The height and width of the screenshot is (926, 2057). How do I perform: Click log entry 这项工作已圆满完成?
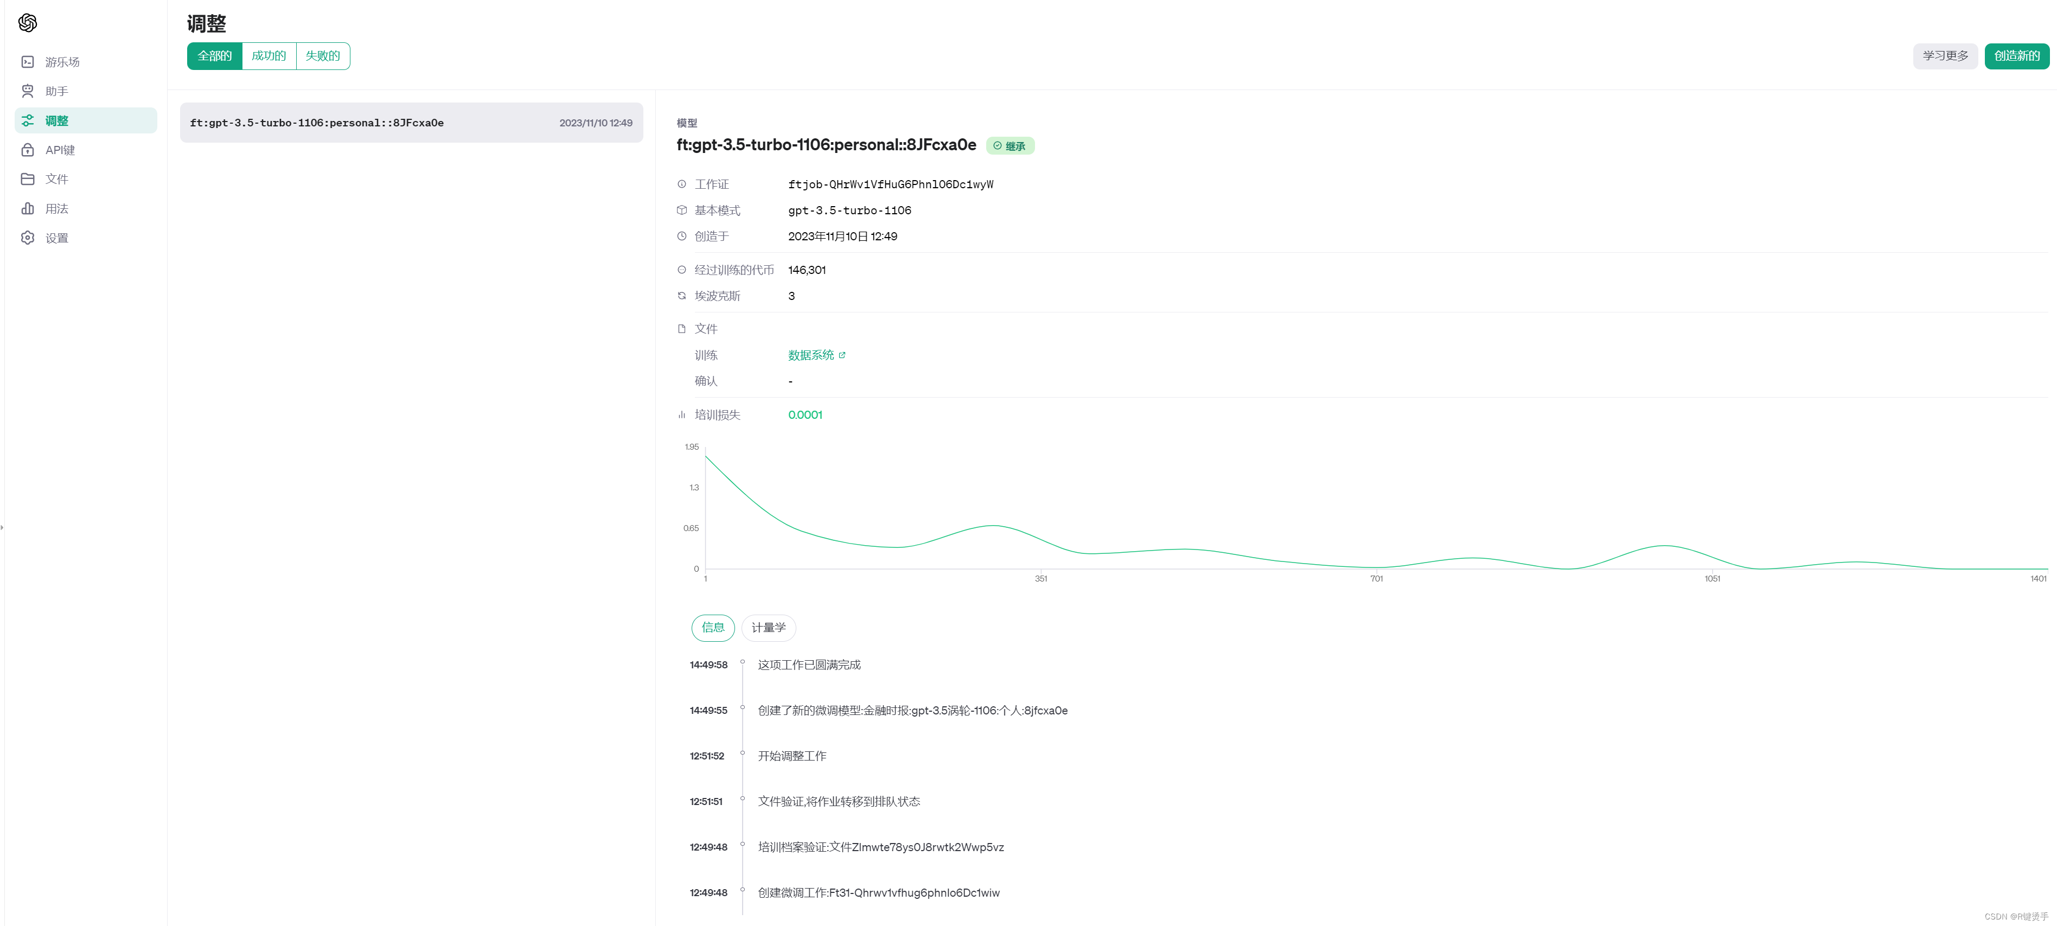click(809, 665)
